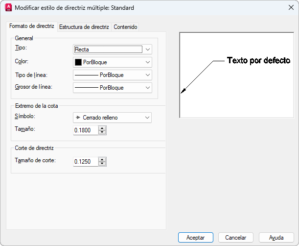
Task: Click the Cancelar button
Action: pyautogui.click(x=236, y=237)
